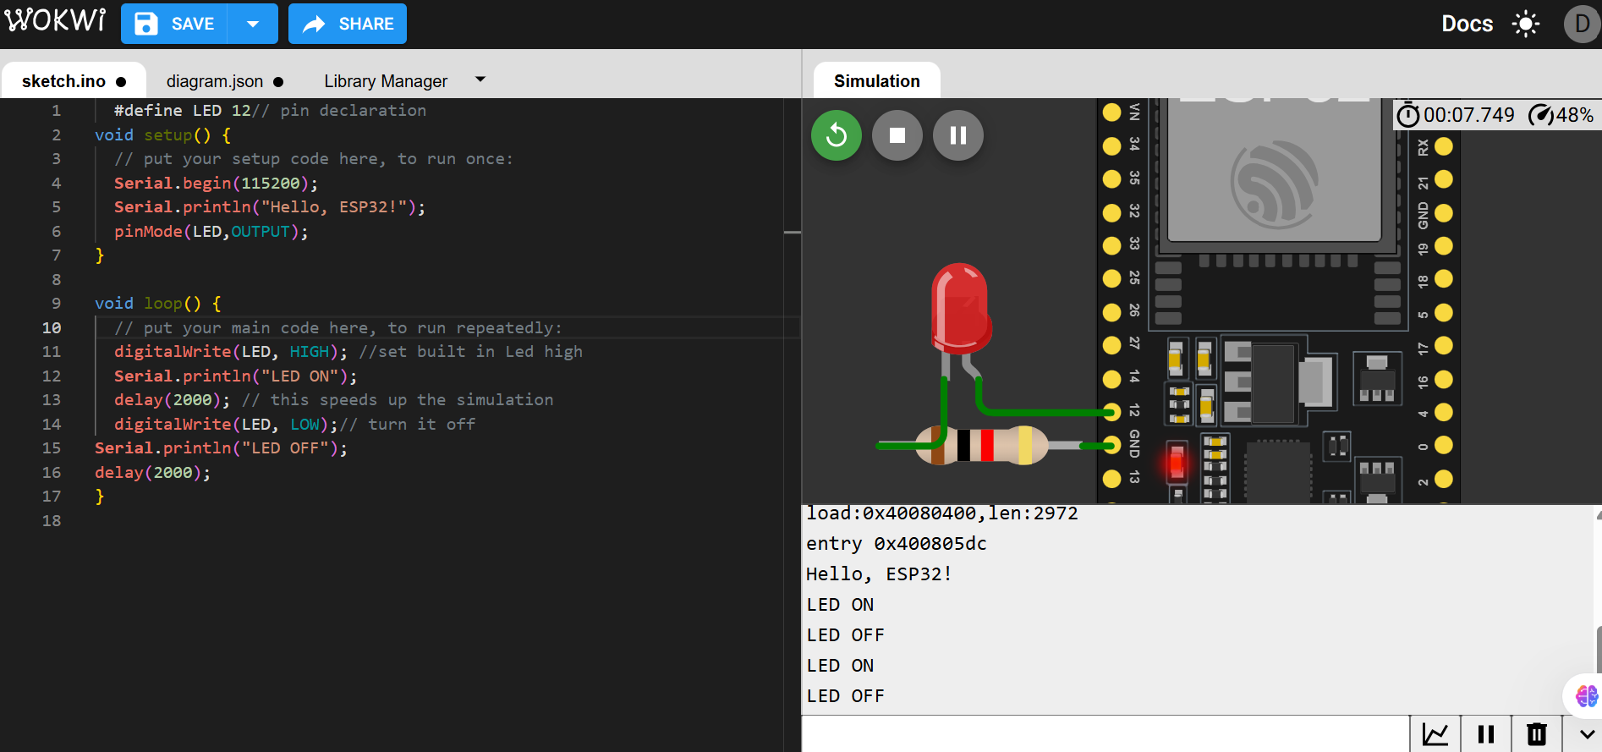
Task: Click the '#define LED 12' code line
Action: point(270,111)
